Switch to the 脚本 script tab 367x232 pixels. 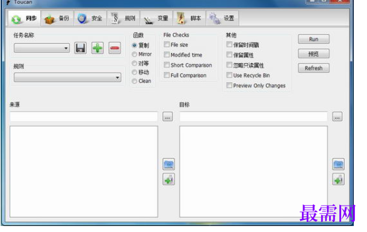point(190,18)
